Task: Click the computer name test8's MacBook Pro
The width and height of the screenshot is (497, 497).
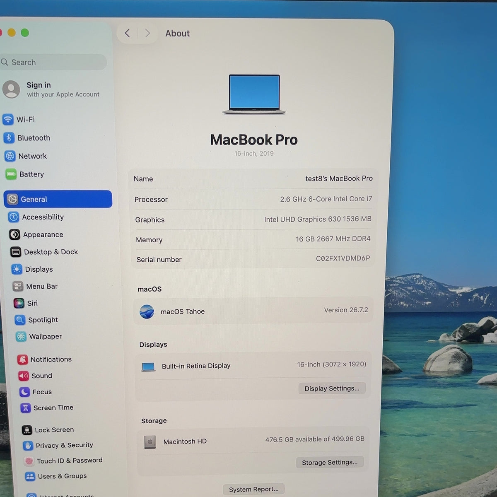Action: [339, 179]
